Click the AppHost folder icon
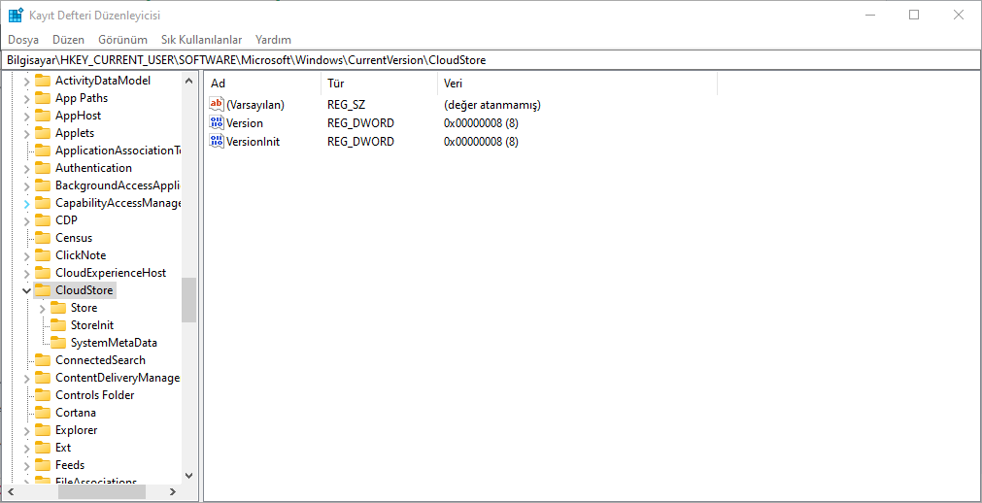982x503 pixels. click(x=43, y=116)
